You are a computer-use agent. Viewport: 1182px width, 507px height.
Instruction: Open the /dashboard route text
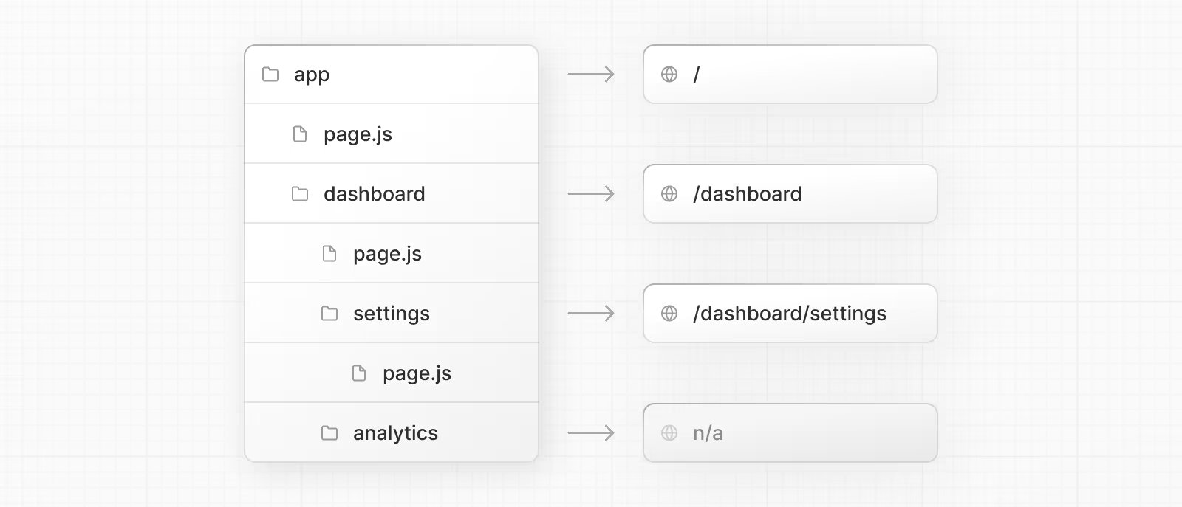coord(747,194)
